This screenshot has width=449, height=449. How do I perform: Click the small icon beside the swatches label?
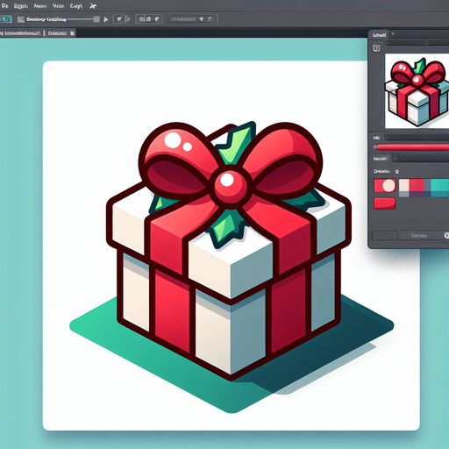pos(397,172)
